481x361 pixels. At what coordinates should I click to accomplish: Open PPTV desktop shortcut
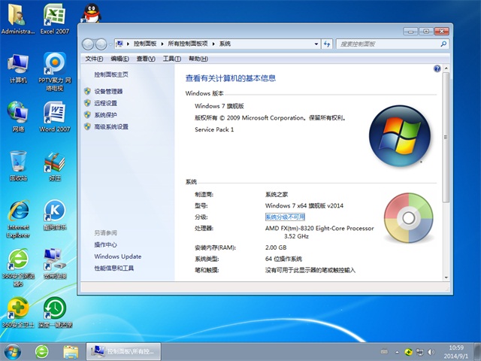click(53, 65)
